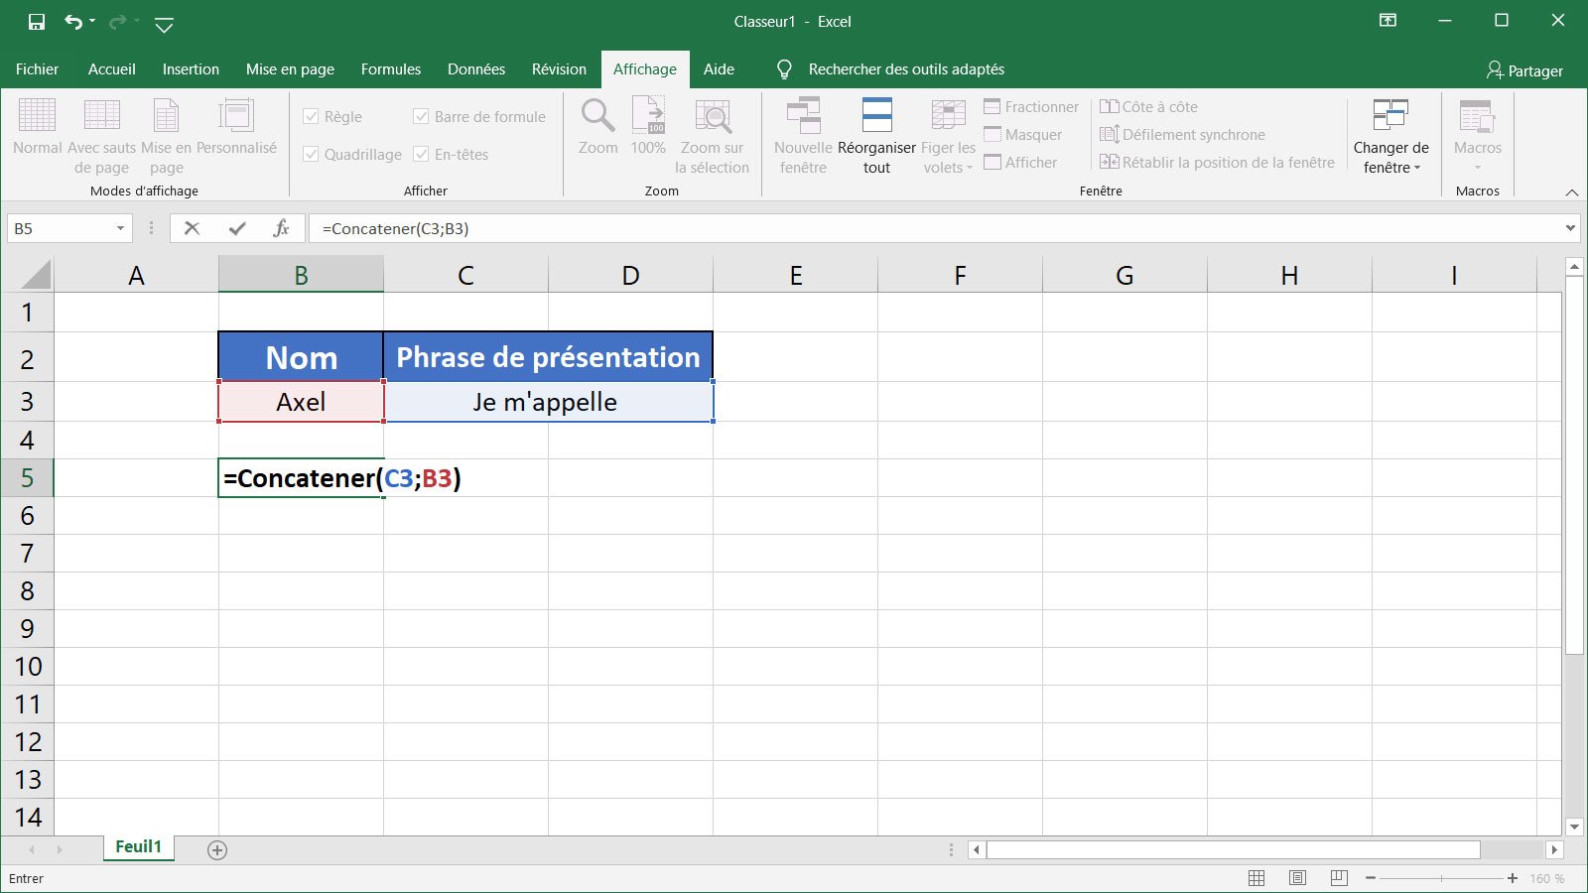Cancel formula entry with X icon
This screenshot has width=1588, height=893.
click(x=192, y=228)
